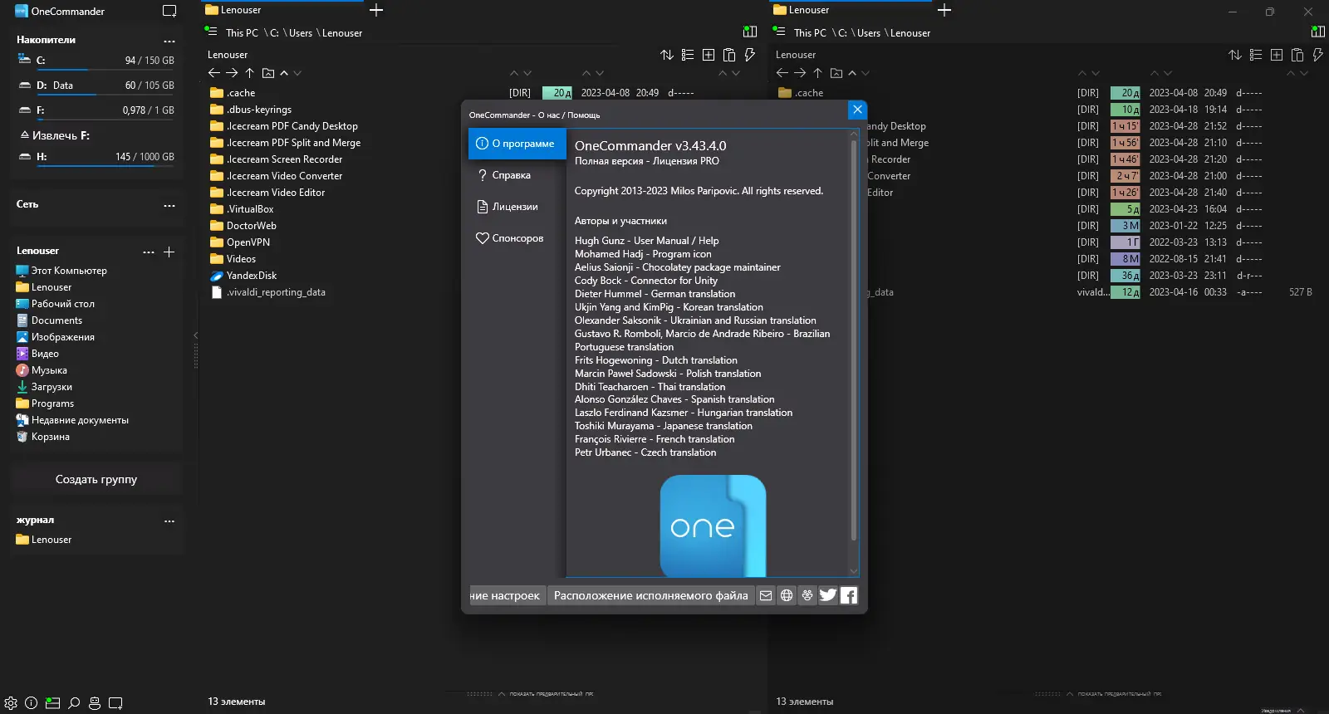Select the Lenouser tab in right pane

(x=851, y=10)
